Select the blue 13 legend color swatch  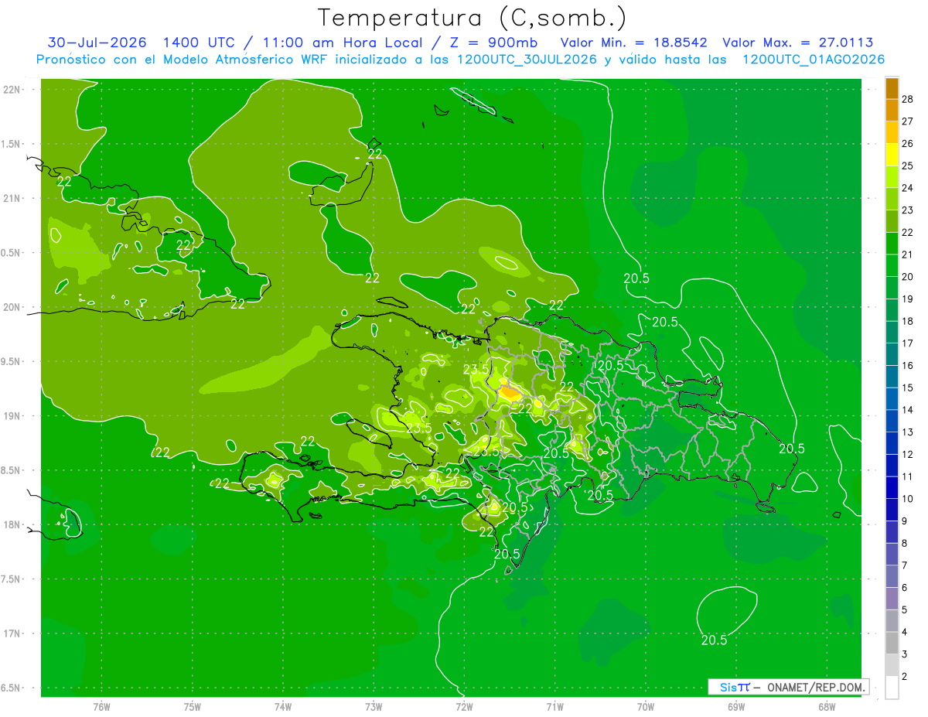(x=892, y=422)
